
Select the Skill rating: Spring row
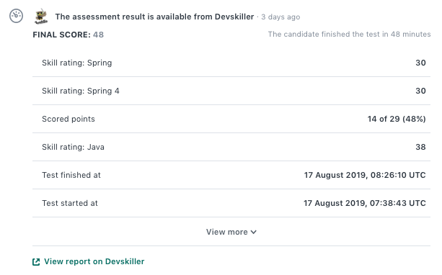(231, 63)
